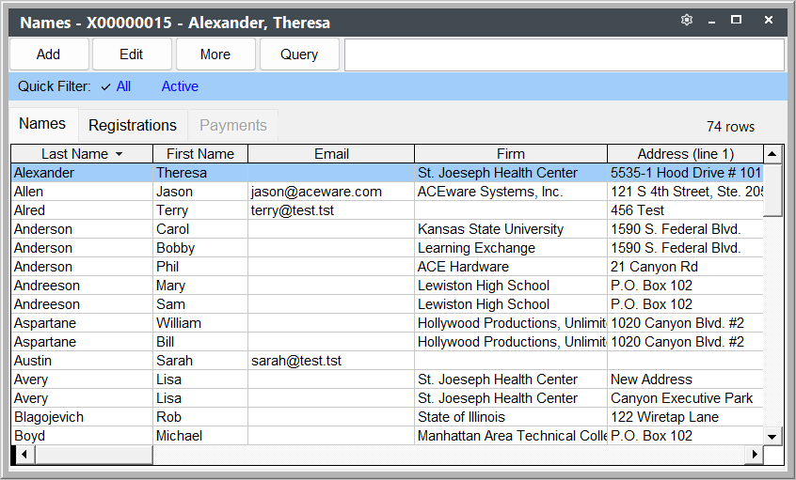Close the Names window
Screen dimensions: 796x480
pos(769,21)
